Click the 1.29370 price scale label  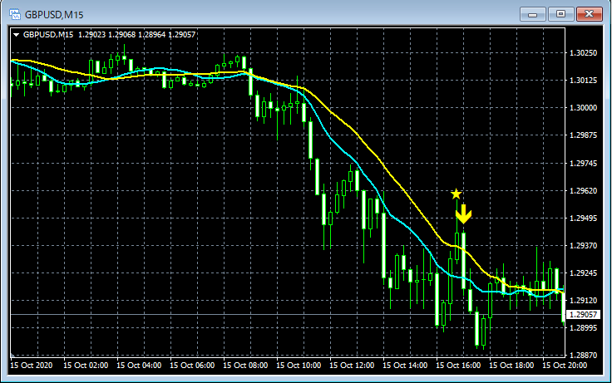[x=583, y=245]
